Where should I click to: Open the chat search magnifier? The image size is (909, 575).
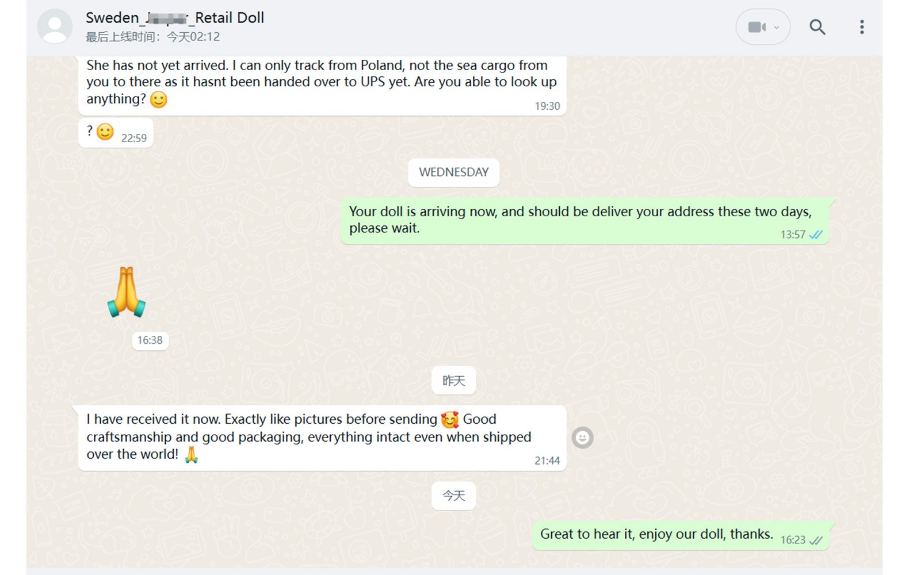[818, 27]
